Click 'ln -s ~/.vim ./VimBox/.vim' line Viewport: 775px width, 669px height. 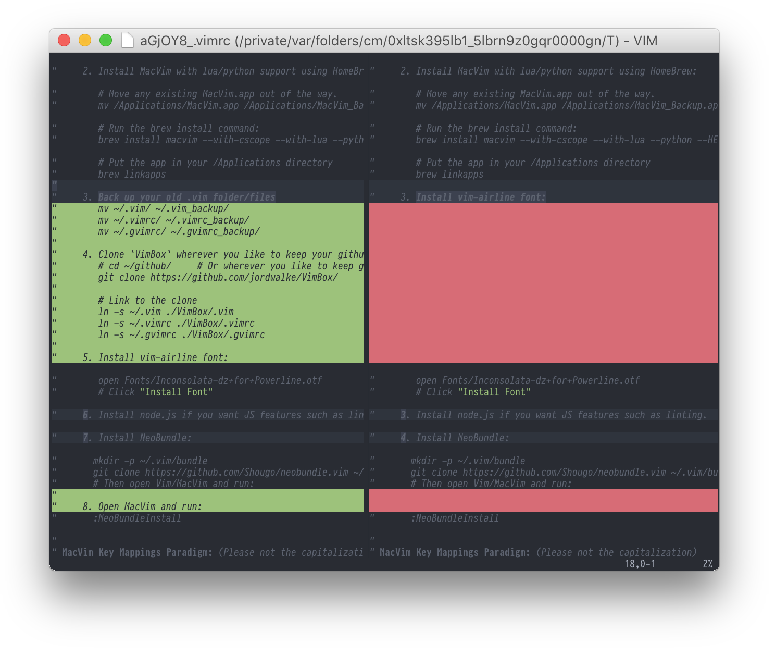click(x=166, y=312)
